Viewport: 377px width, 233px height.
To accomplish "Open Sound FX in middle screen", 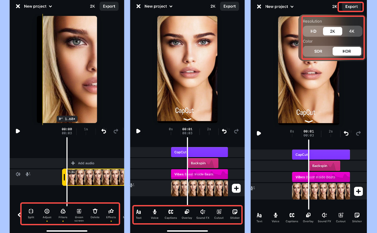I will click(x=203, y=214).
